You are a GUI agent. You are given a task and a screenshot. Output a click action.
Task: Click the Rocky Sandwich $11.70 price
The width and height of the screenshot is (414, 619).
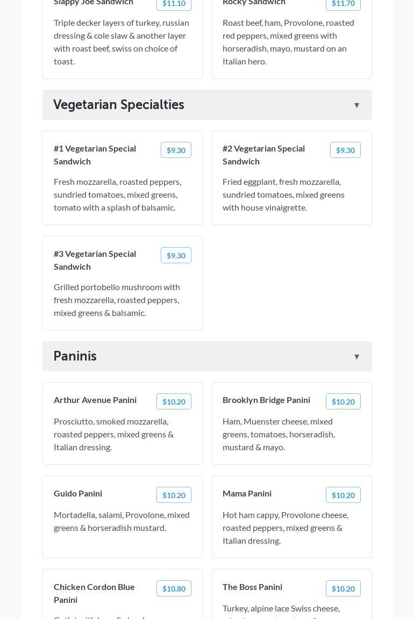[x=343, y=4]
